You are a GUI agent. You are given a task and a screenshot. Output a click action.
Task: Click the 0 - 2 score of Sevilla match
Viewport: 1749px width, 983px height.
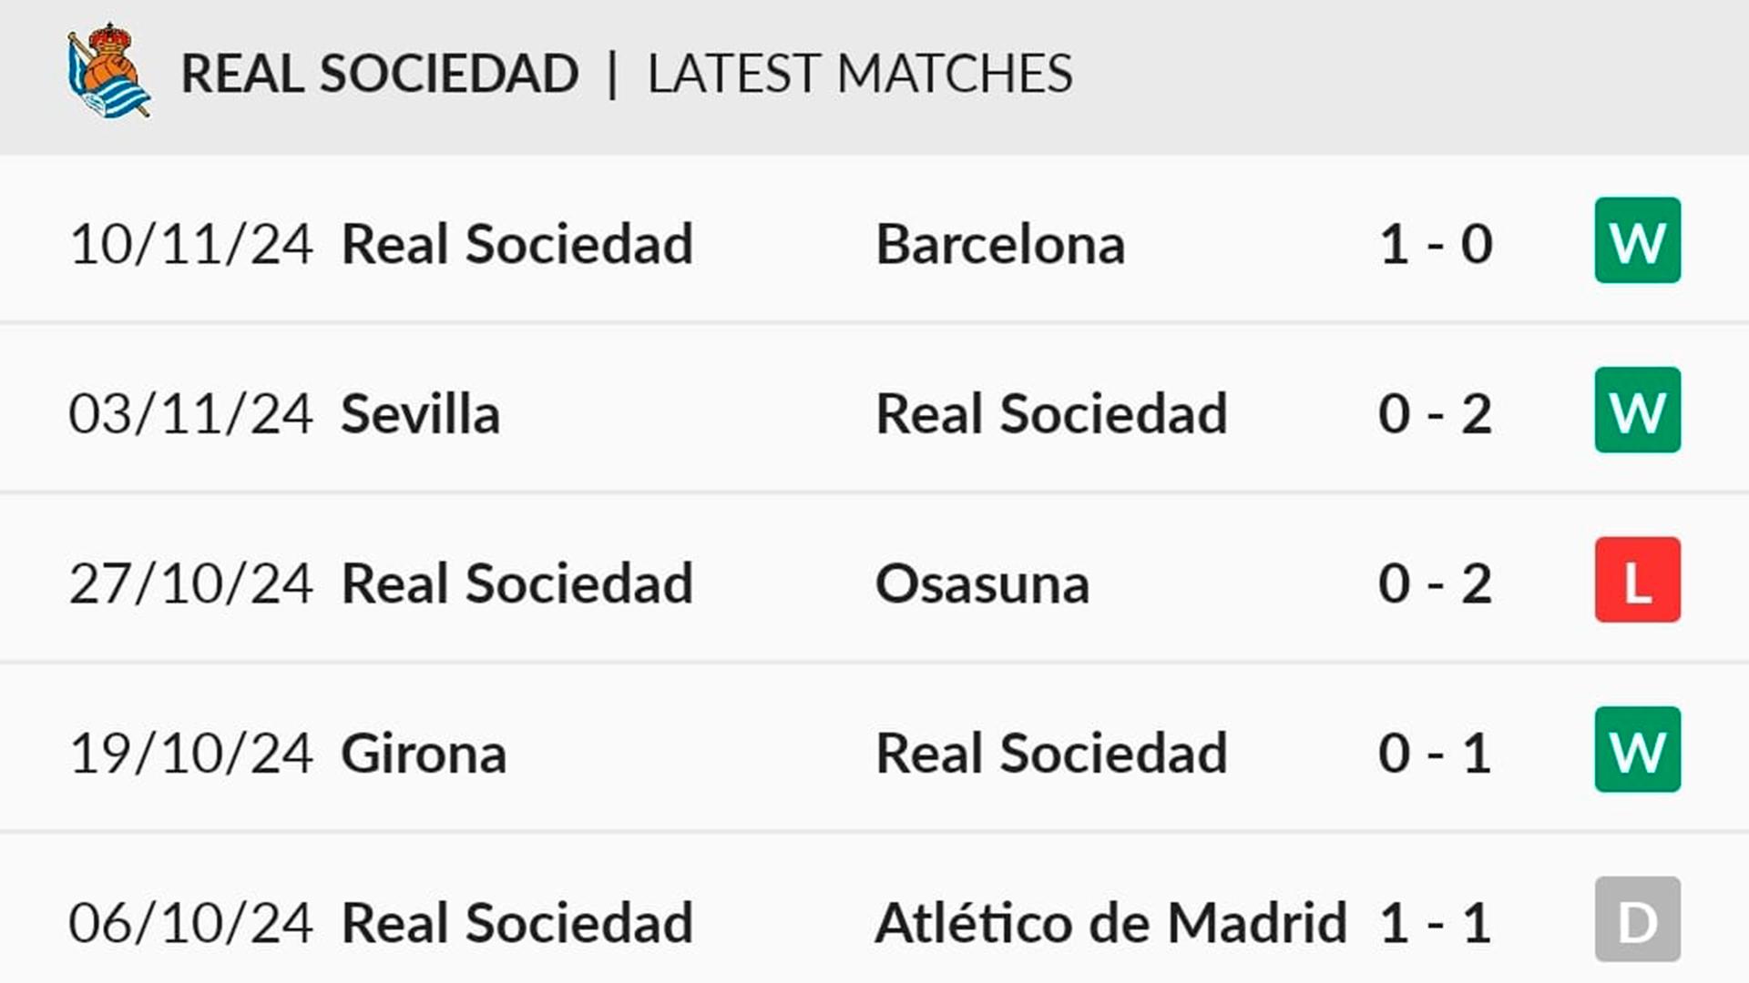click(x=1436, y=414)
